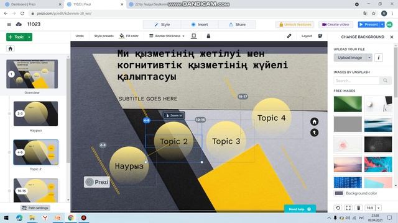Viewport: 398px width, 223px height.
Task: Click the Fill color bucket icon
Action: click(x=122, y=36)
